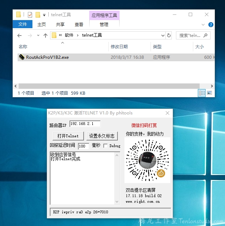Expand the ribbon using the chevron
Viewport: 225px width, 226px height.
[203, 25]
